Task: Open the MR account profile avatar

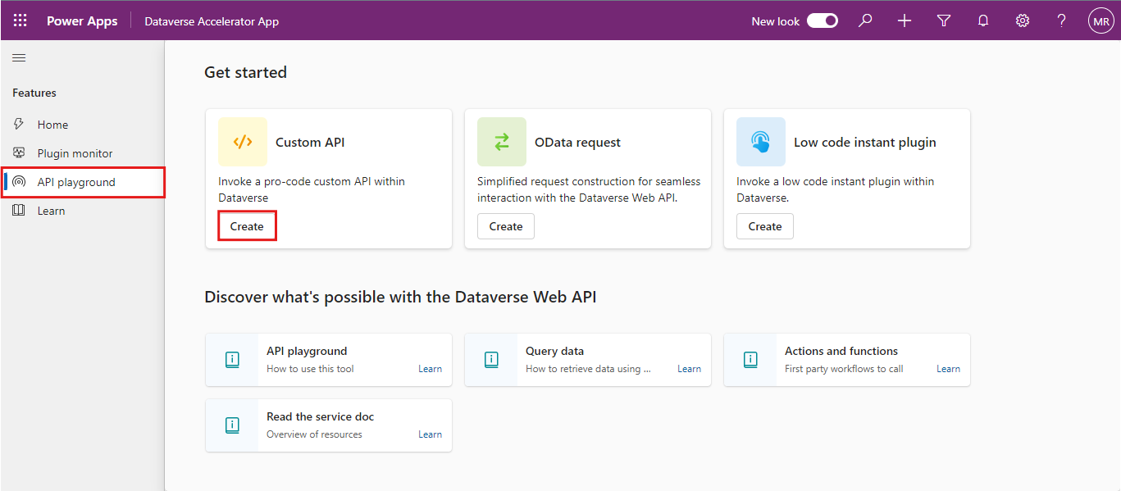Action: [x=1100, y=21]
